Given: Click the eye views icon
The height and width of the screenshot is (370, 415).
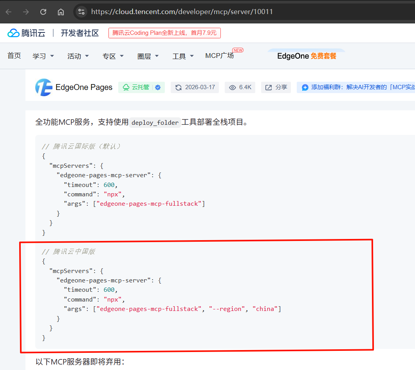Looking at the screenshot, I should coord(233,88).
